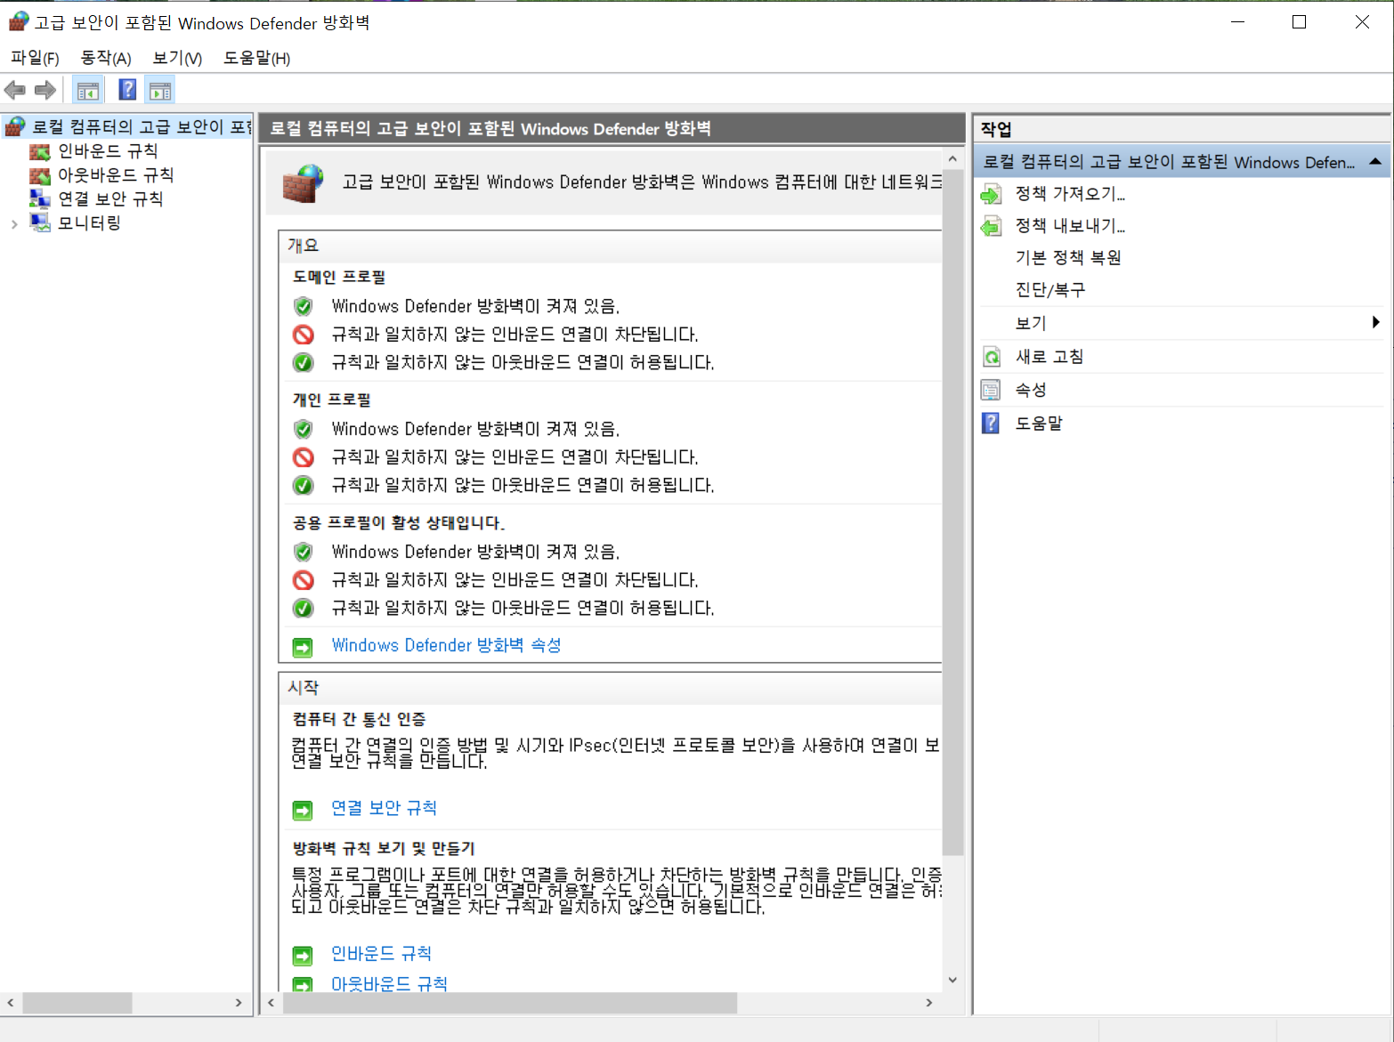The image size is (1394, 1042).
Task: Click the 모니터링 icon in the tree
Action: click(40, 222)
